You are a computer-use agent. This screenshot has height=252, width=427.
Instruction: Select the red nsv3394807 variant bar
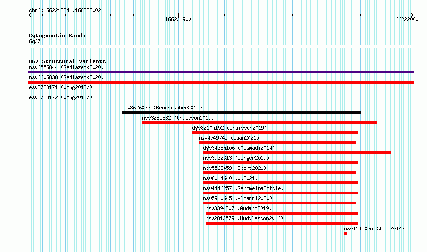pos(282,213)
